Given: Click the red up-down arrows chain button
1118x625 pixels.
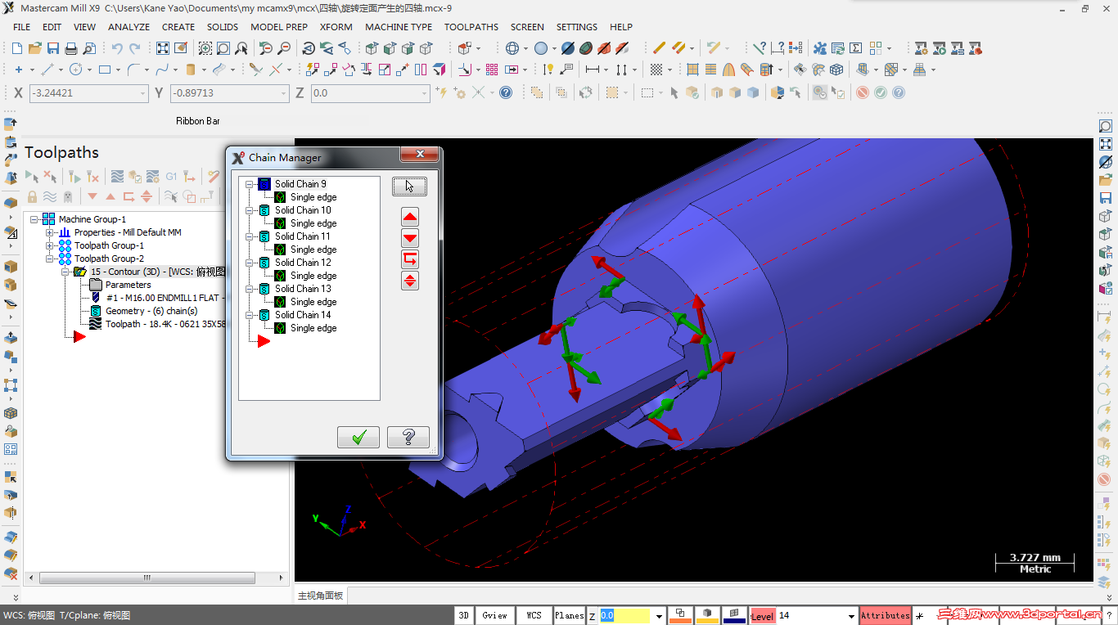Looking at the screenshot, I should [x=410, y=281].
